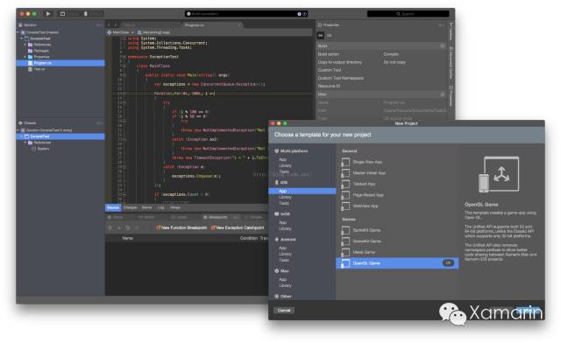The width and height of the screenshot is (561, 343).
Task: Collapse the Properties folder in Solution pad
Action: pyautogui.click(x=25, y=57)
